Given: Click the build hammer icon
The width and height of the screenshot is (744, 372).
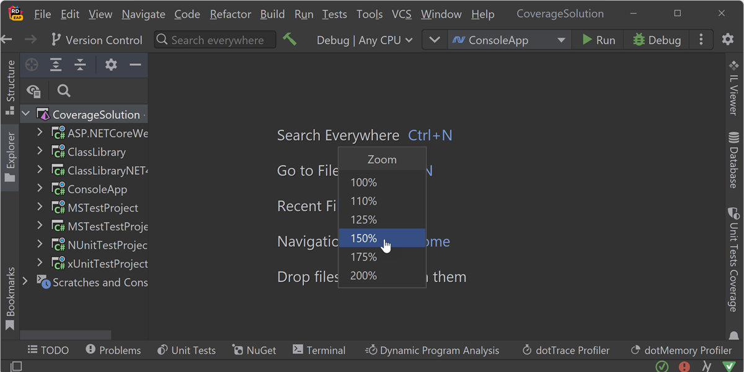Looking at the screenshot, I should (290, 40).
